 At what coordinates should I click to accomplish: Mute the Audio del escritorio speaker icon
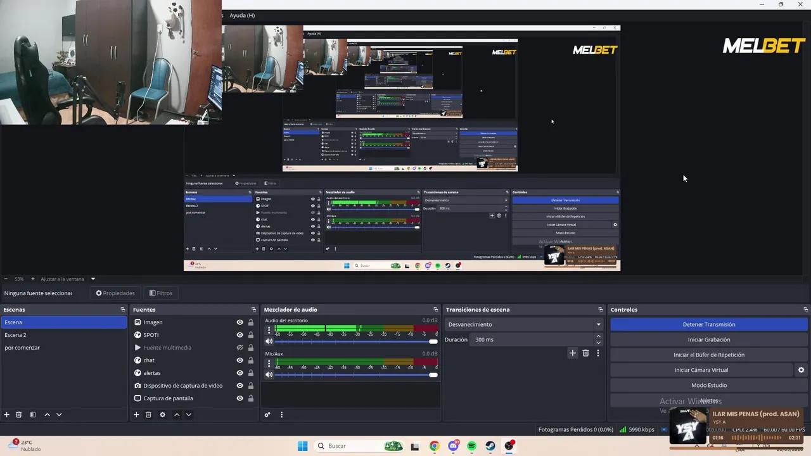[x=269, y=341]
